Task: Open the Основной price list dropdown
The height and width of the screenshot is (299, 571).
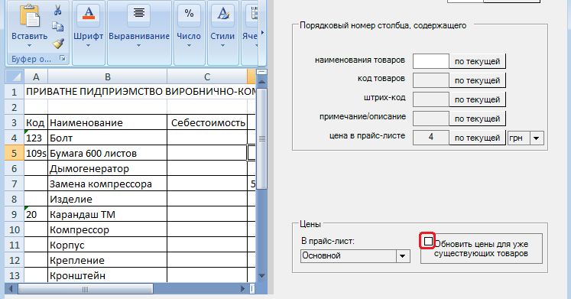Action: tap(402, 256)
